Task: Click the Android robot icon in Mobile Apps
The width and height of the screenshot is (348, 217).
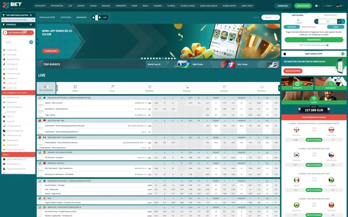Action: [343, 54]
